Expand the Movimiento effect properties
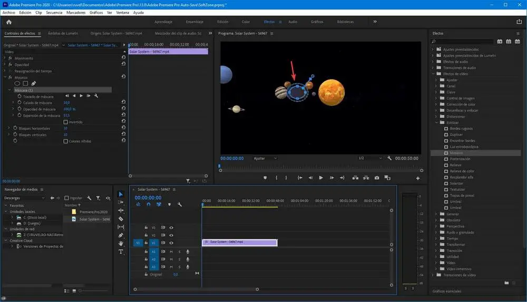 point(5,58)
